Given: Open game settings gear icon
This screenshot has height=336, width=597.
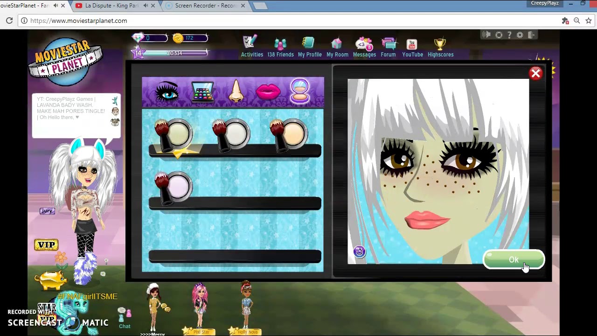Looking at the screenshot, I should coord(520,35).
